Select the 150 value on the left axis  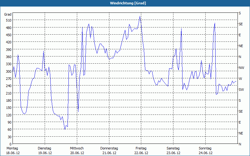(9, 108)
